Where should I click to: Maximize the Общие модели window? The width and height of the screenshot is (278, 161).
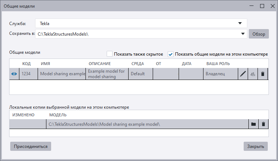(262, 6)
